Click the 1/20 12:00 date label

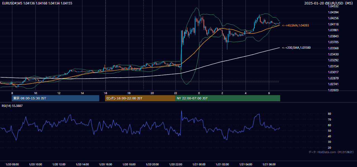(59, 164)
